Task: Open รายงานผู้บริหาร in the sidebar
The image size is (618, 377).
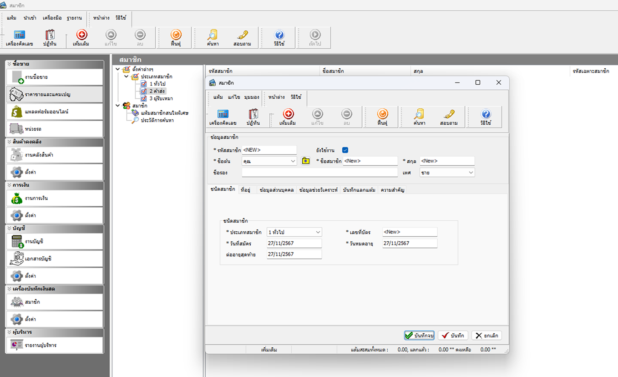Action: (x=55, y=345)
